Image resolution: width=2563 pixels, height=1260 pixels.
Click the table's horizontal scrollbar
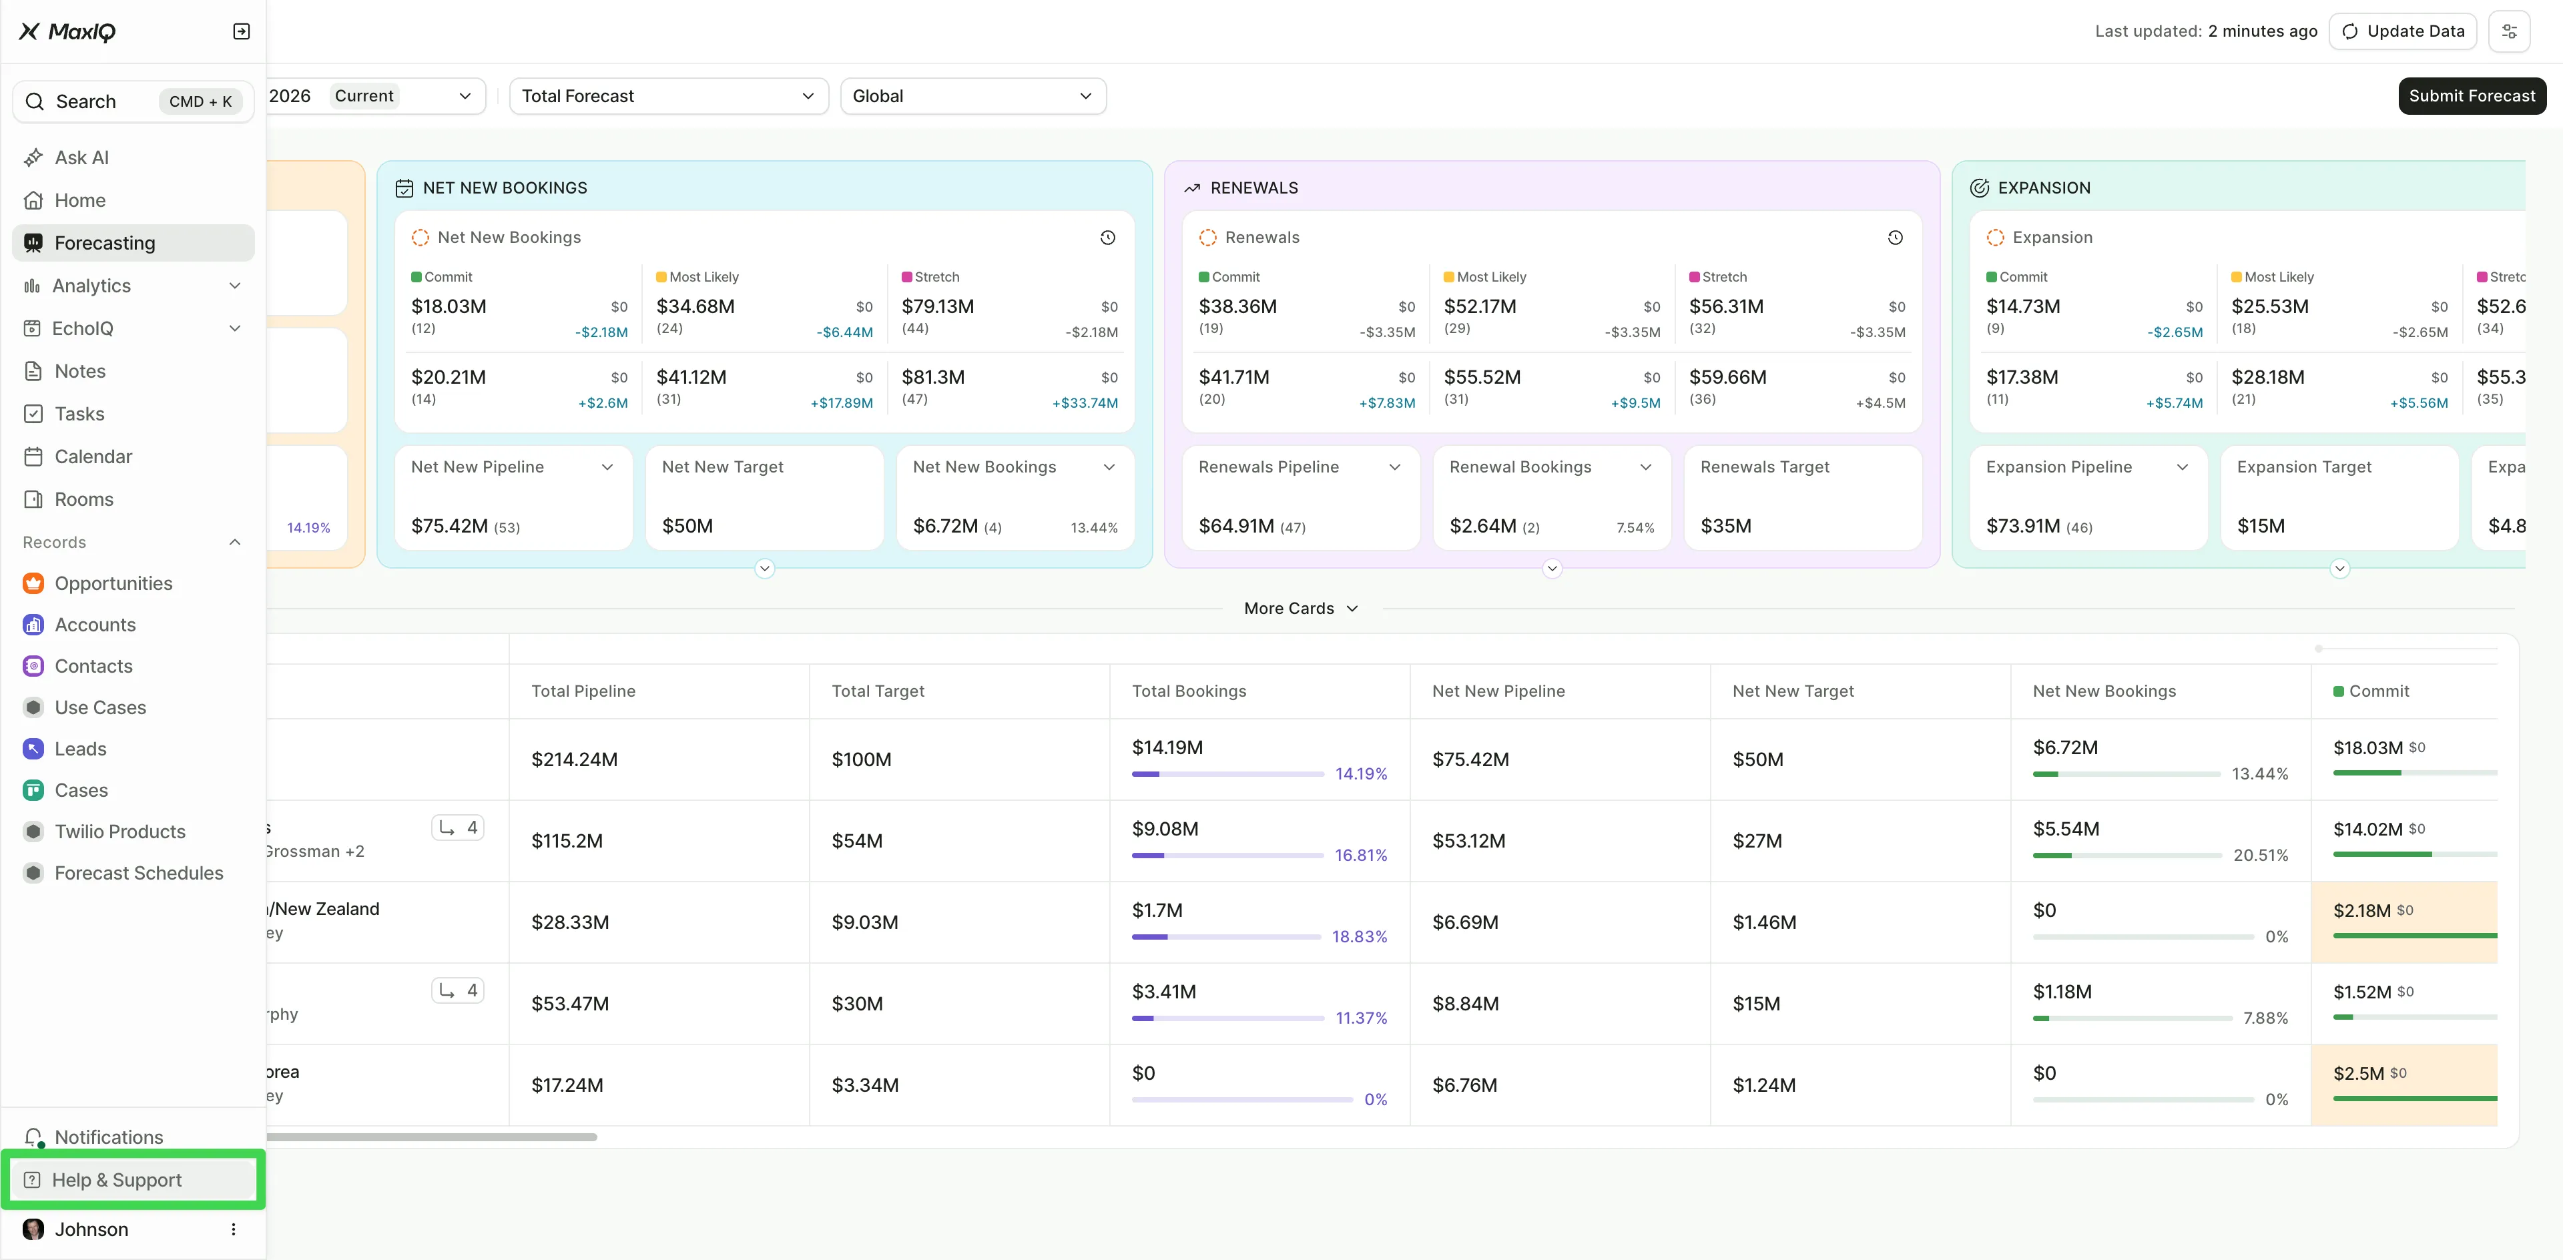point(432,1137)
